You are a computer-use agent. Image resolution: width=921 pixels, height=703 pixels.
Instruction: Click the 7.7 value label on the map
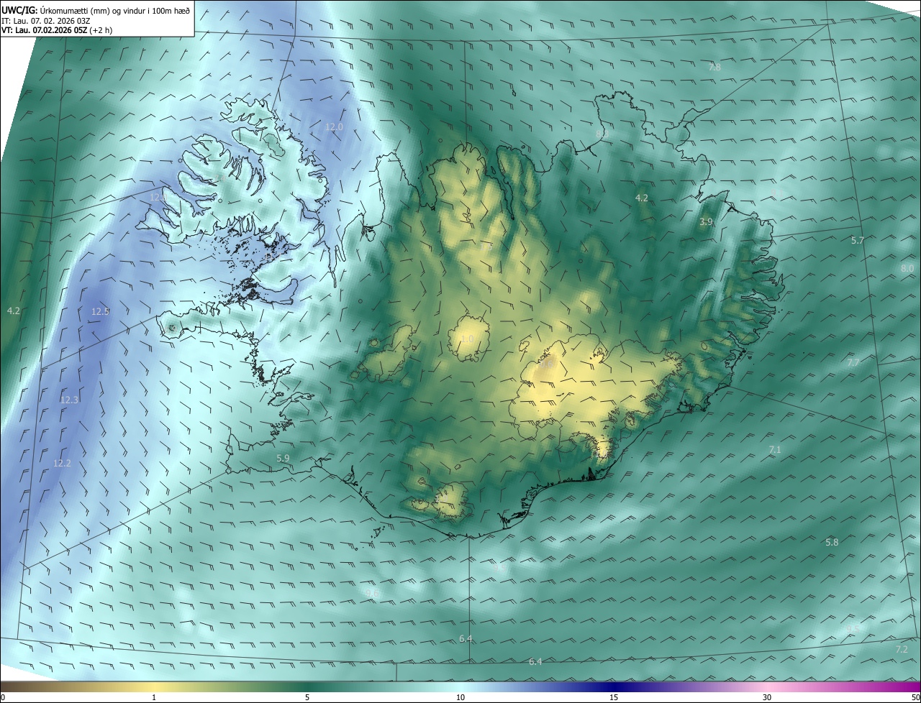click(853, 363)
